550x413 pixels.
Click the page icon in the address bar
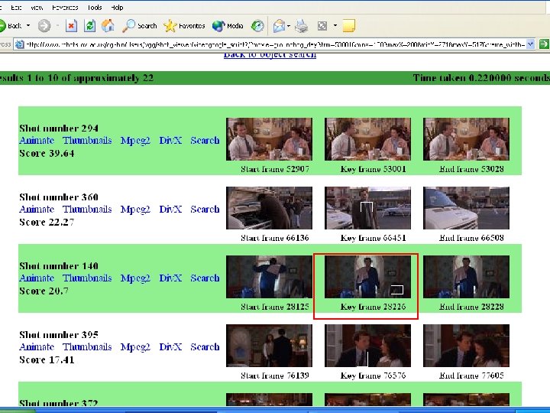tap(20, 44)
